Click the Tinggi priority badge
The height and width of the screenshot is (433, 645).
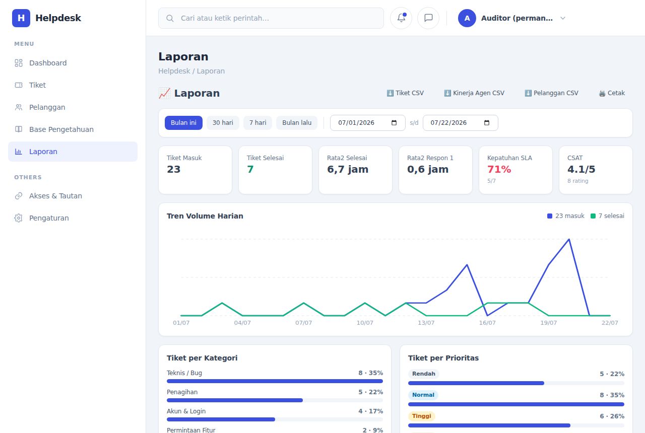click(422, 416)
